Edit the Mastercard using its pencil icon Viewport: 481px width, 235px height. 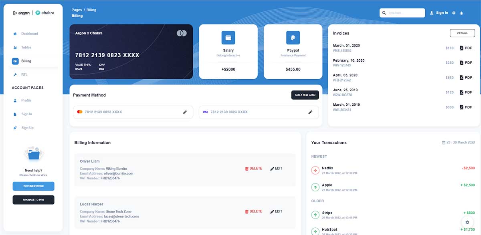(x=185, y=112)
